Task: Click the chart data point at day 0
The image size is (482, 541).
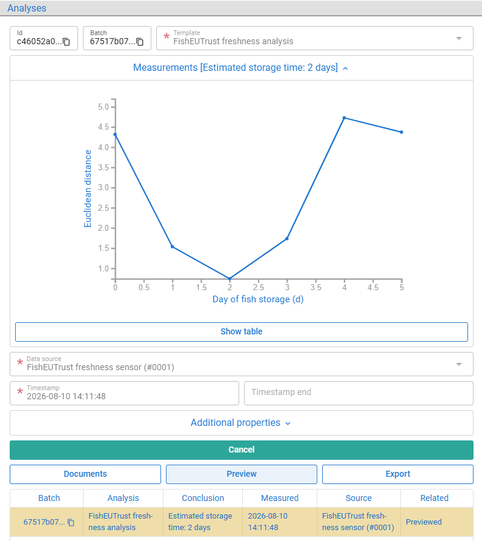Action: click(x=115, y=134)
